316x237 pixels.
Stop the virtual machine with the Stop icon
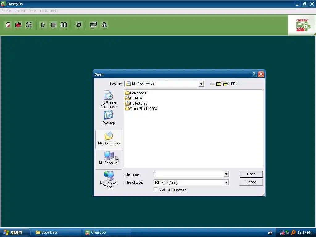(53, 25)
